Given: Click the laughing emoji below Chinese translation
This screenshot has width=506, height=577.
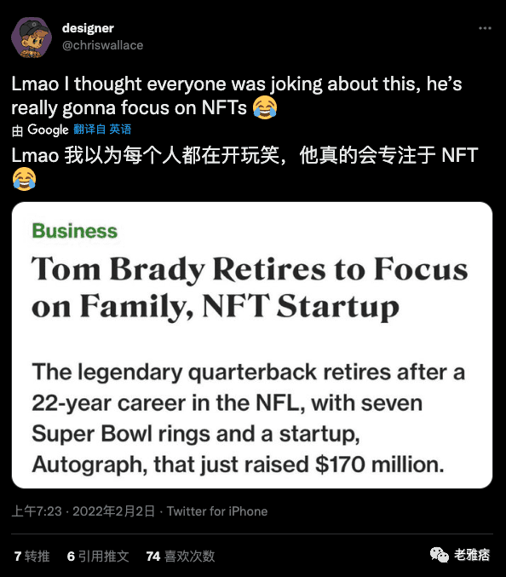Looking at the screenshot, I should pyautogui.click(x=24, y=179).
